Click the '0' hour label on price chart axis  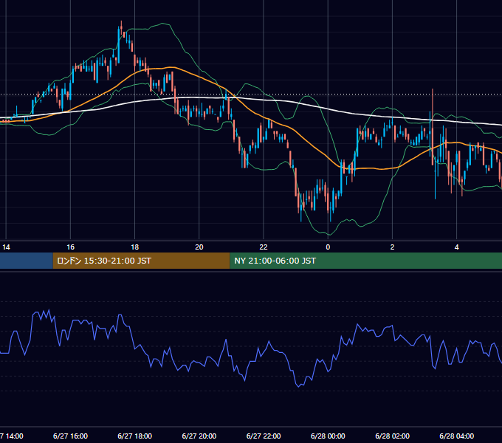[328, 247]
